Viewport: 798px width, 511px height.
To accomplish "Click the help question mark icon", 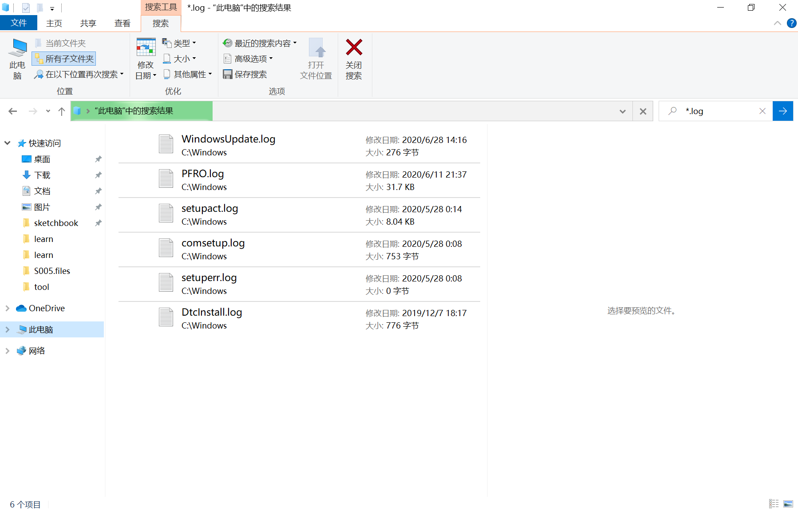I will [x=791, y=23].
